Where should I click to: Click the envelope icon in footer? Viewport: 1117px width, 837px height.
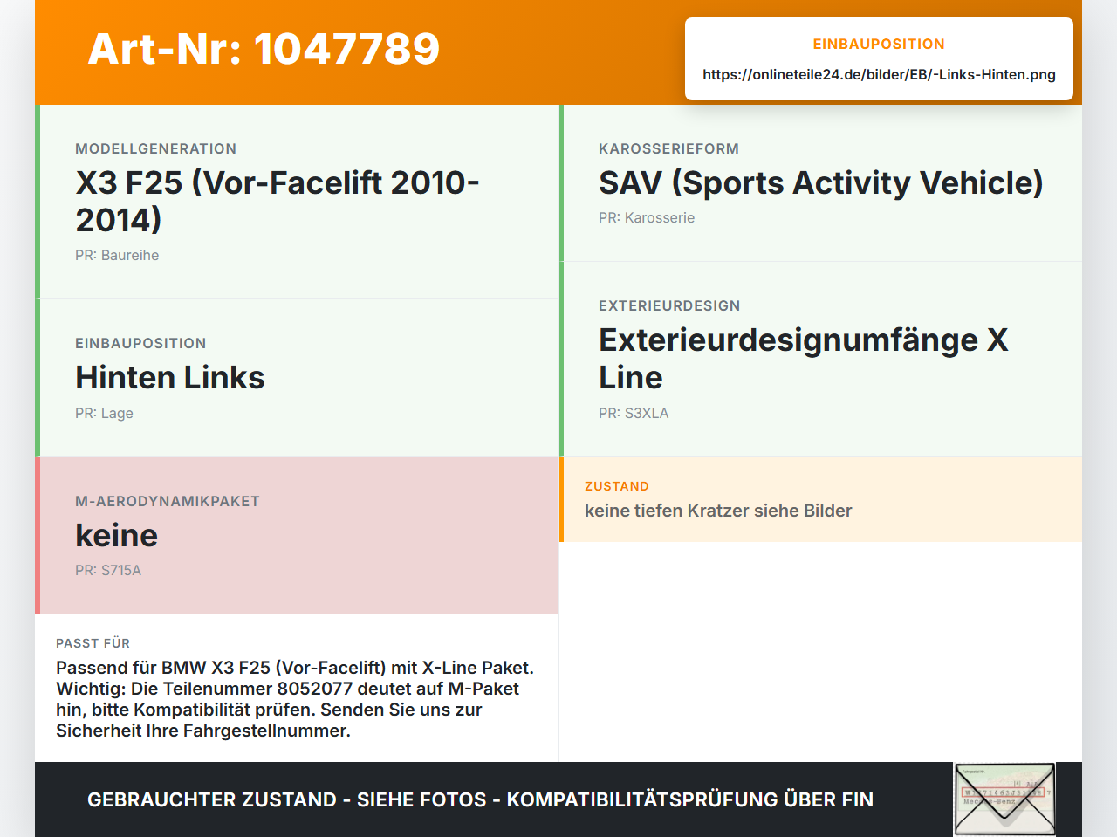click(1004, 799)
